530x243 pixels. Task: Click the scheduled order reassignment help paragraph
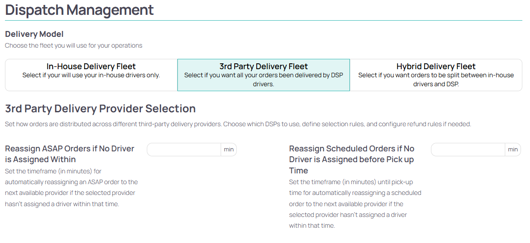(x=355, y=203)
